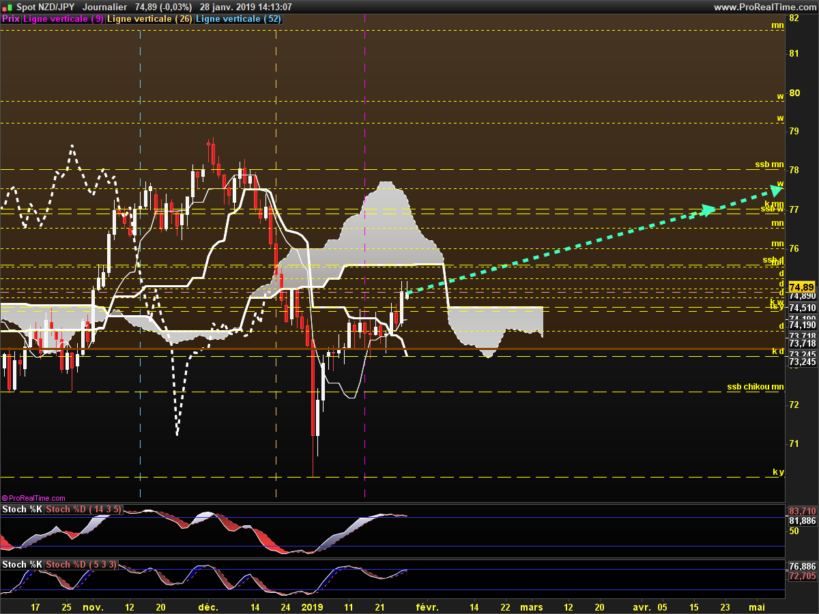
Task: Select Stoch %K label beside Stoch %D (5 3 3)
Action: [23, 565]
